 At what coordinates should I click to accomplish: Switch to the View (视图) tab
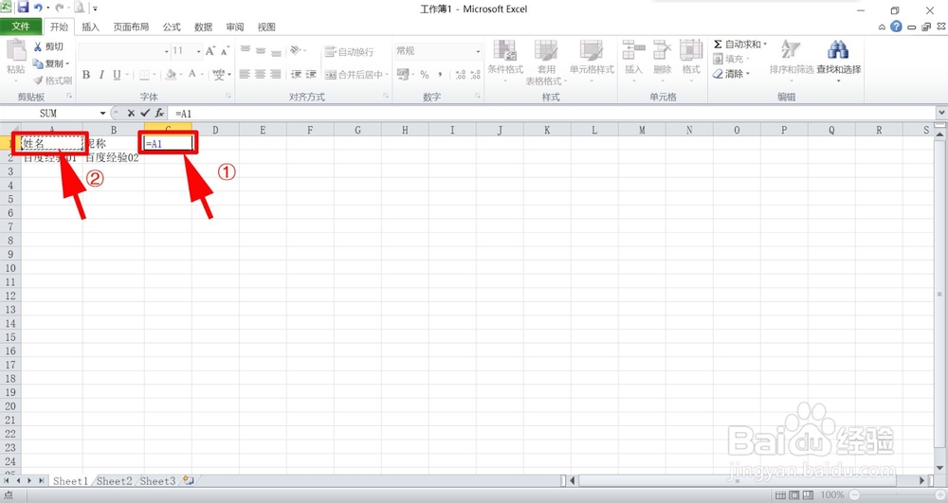point(266,27)
